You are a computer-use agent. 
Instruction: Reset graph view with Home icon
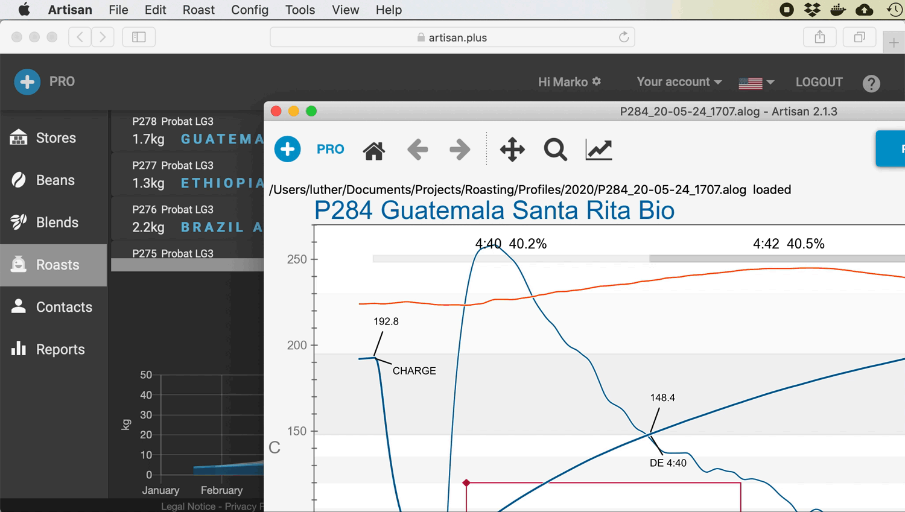(374, 150)
